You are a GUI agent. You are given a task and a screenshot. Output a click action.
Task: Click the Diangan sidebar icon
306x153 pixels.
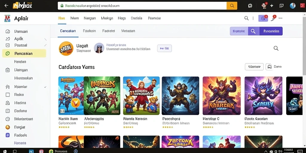(x=7, y=70)
